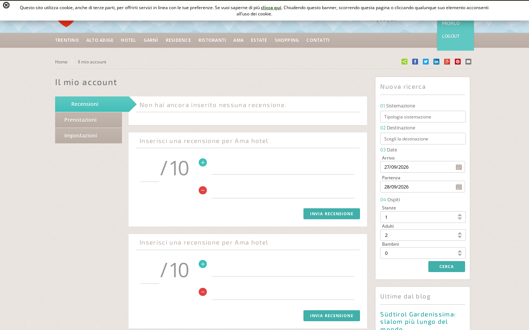Viewport: 529px width, 330px height.
Task: Adjust the Bambini stepper arrows
Action: (460, 253)
